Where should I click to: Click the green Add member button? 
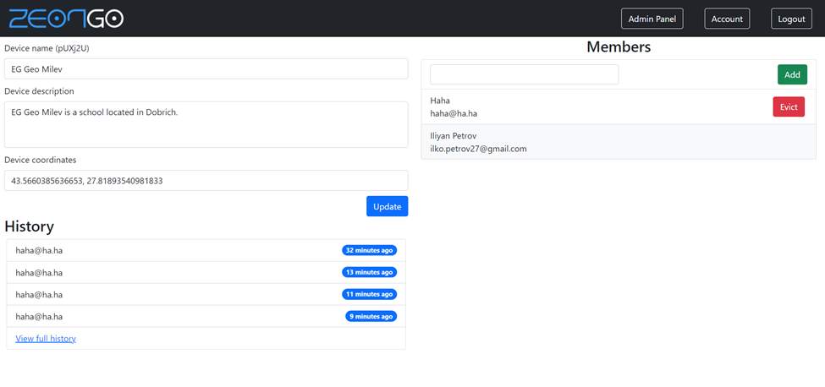tap(792, 74)
